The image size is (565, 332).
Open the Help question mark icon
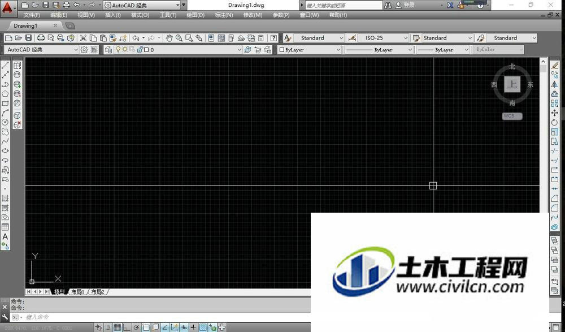coord(274,38)
